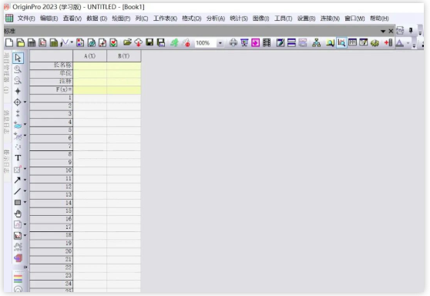Open the 分析(A) menu
The width and height of the screenshot is (430, 296).
pyautogui.click(x=216, y=18)
